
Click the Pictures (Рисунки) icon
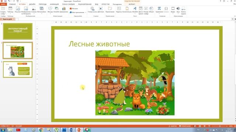click(18, 8)
